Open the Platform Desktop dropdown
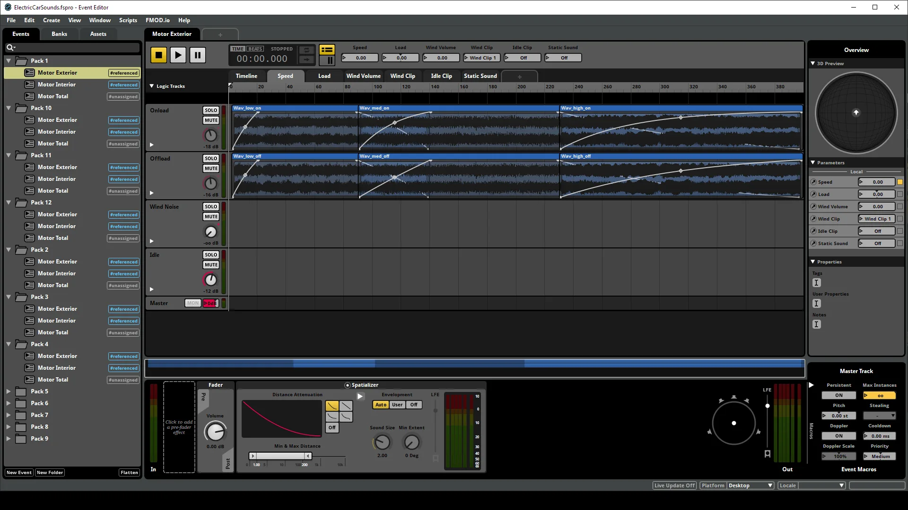The width and height of the screenshot is (908, 510). tap(750, 485)
